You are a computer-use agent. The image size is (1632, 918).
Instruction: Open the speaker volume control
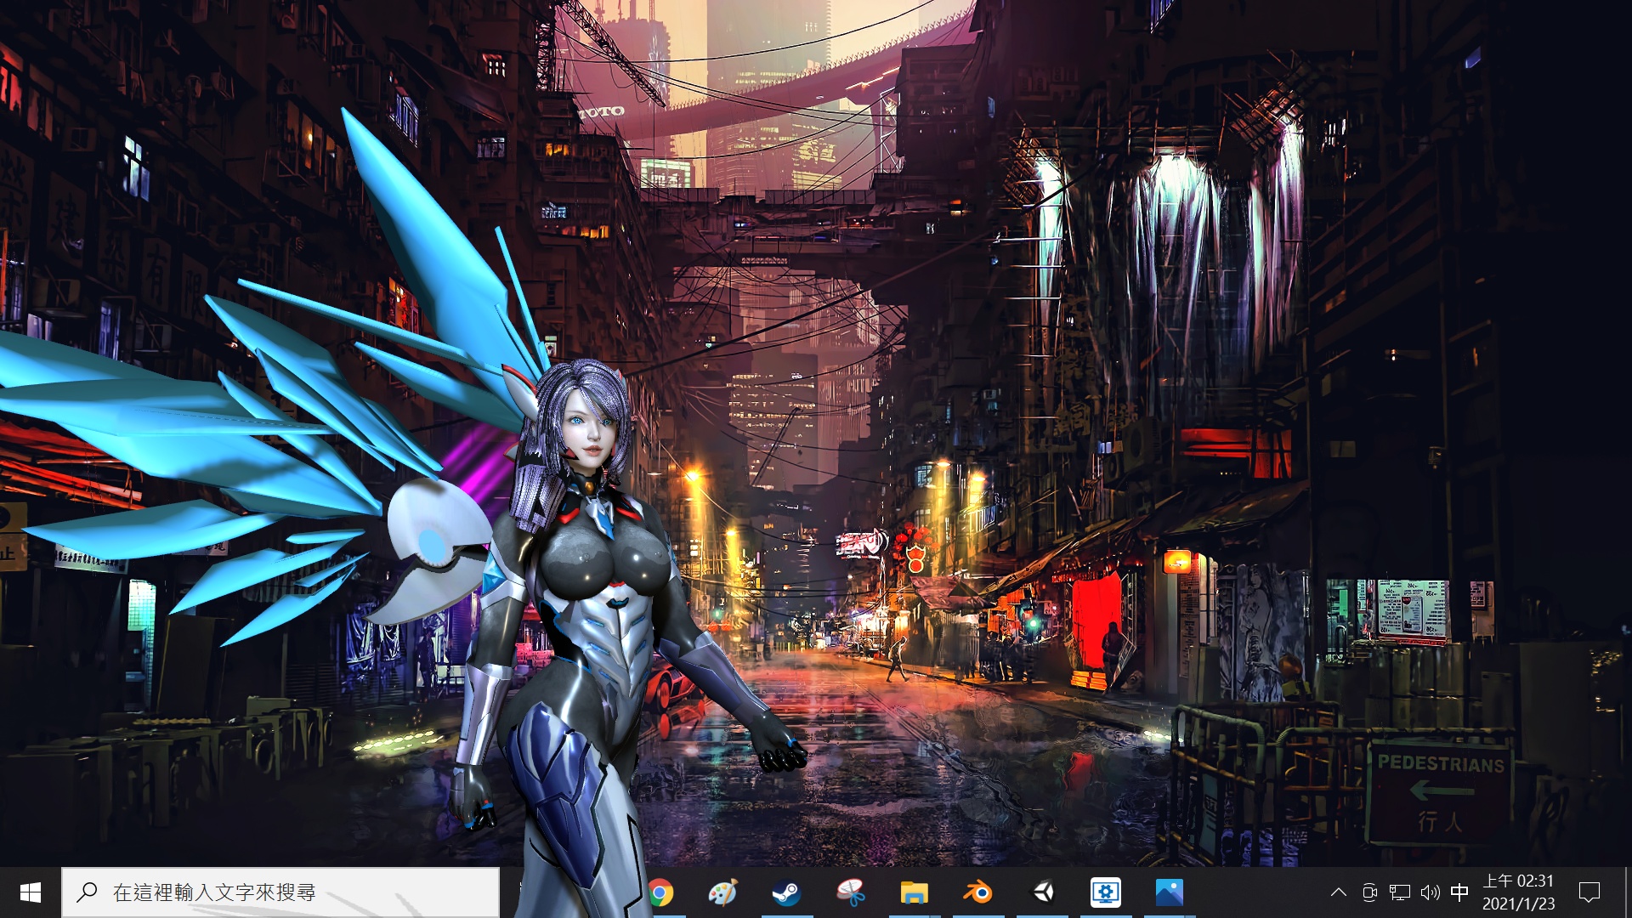pos(1431,892)
